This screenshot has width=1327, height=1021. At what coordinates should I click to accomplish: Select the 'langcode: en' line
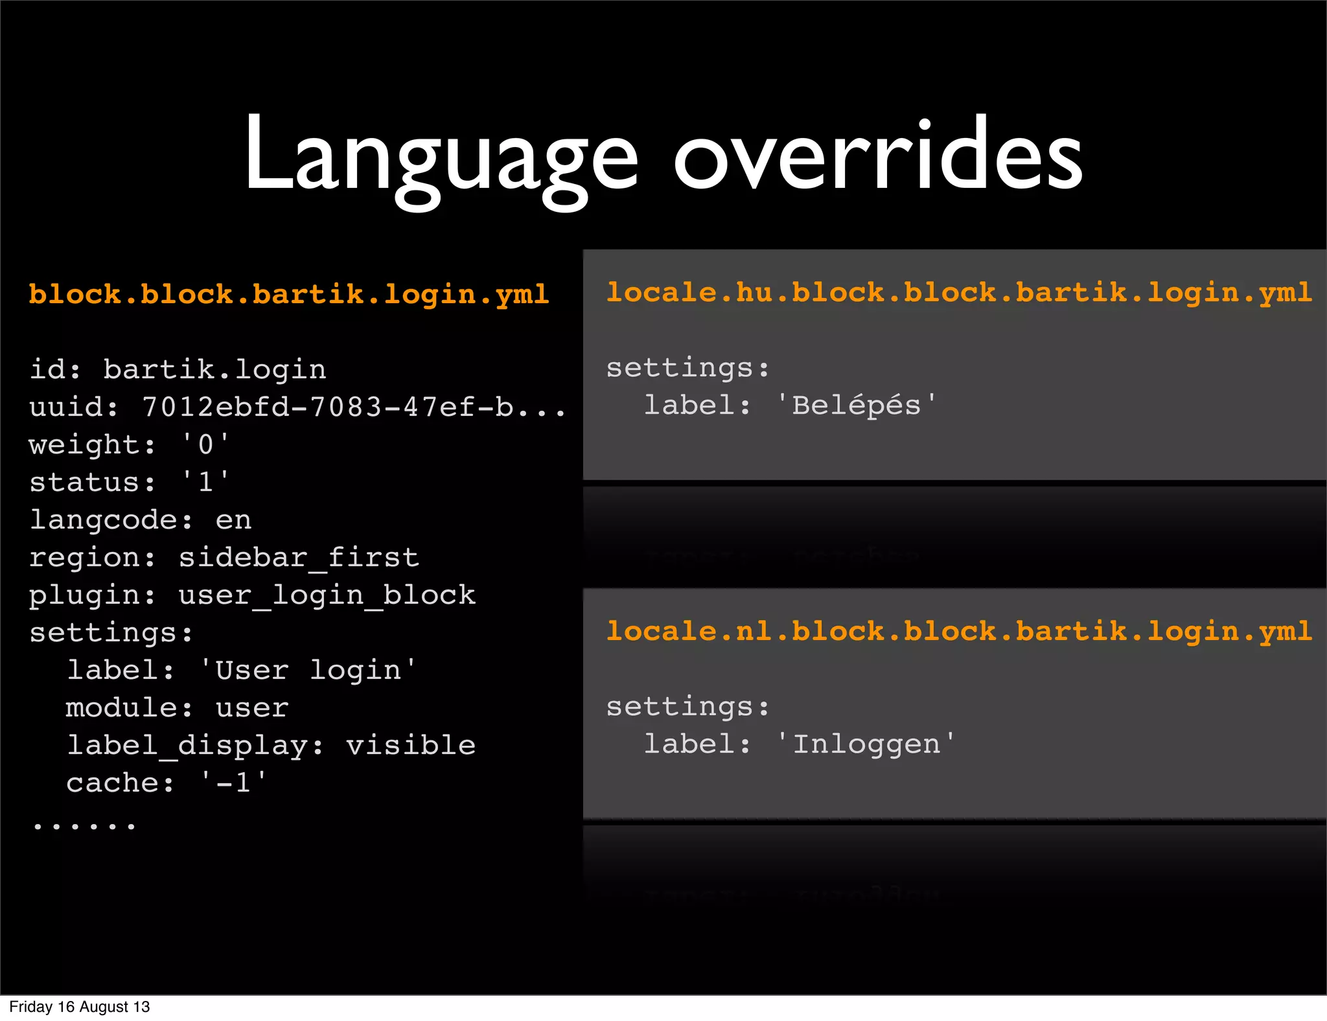coord(141,520)
